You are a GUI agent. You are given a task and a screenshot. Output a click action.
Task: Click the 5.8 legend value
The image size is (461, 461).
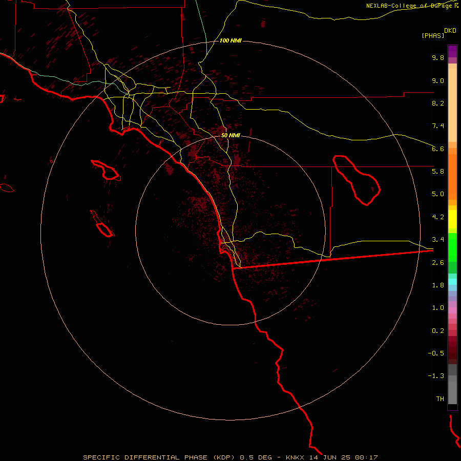click(438, 172)
